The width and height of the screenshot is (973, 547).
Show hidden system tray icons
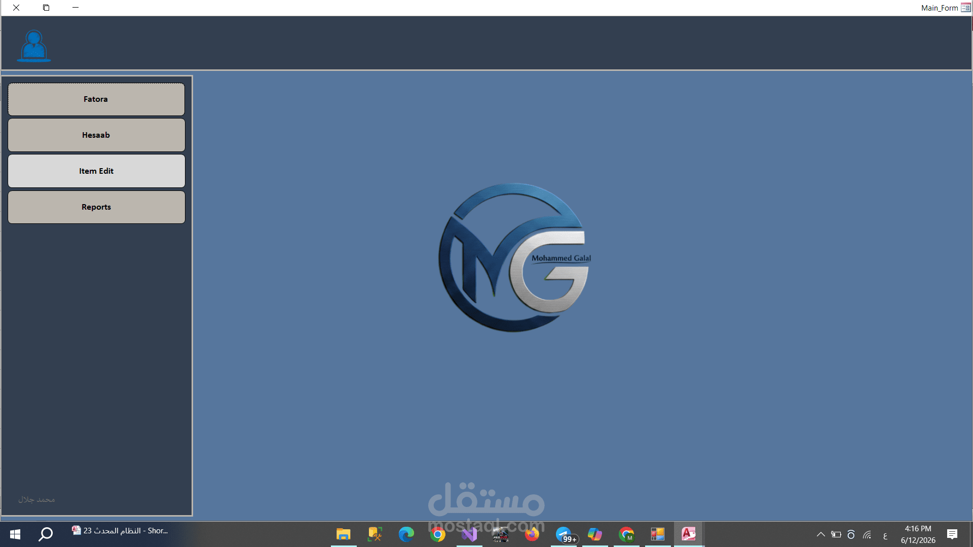click(821, 534)
